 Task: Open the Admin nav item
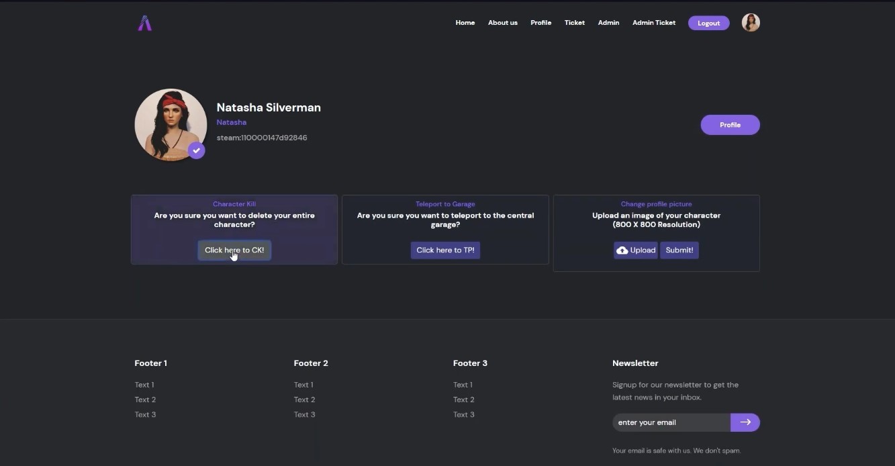(608, 23)
